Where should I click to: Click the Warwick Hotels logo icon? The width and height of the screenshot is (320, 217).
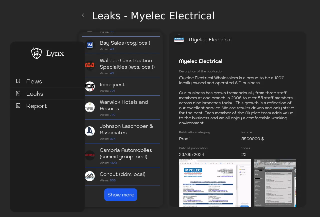coord(90,107)
